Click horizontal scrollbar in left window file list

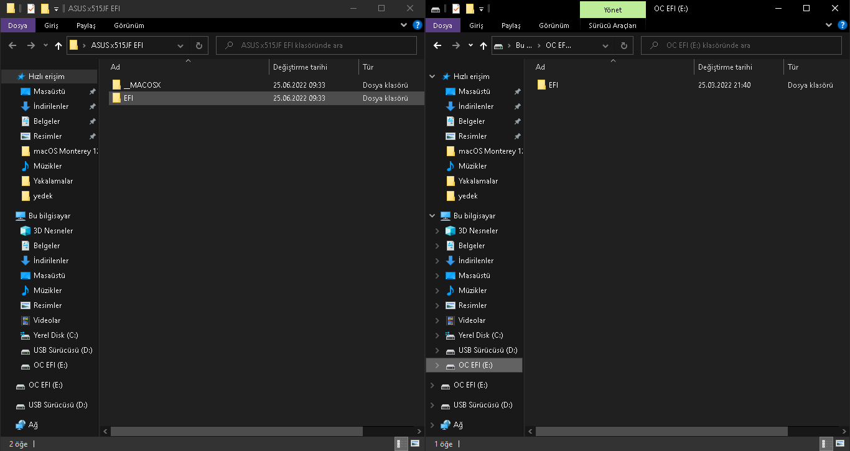pos(236,431)
